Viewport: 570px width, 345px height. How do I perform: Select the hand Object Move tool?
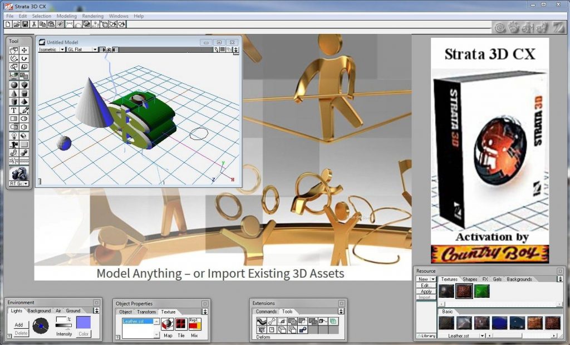pos(14,50)
